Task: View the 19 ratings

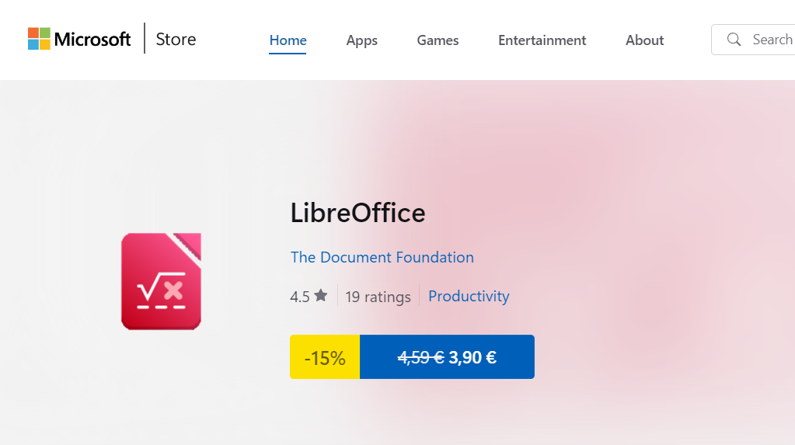Action: 378,297
